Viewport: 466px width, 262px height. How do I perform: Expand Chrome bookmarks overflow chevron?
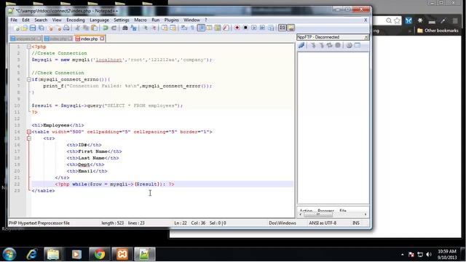point(410,31)
